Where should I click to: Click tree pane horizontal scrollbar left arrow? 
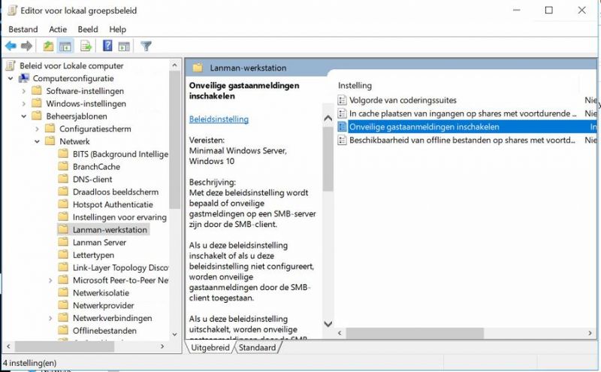[x=9, y=346]
